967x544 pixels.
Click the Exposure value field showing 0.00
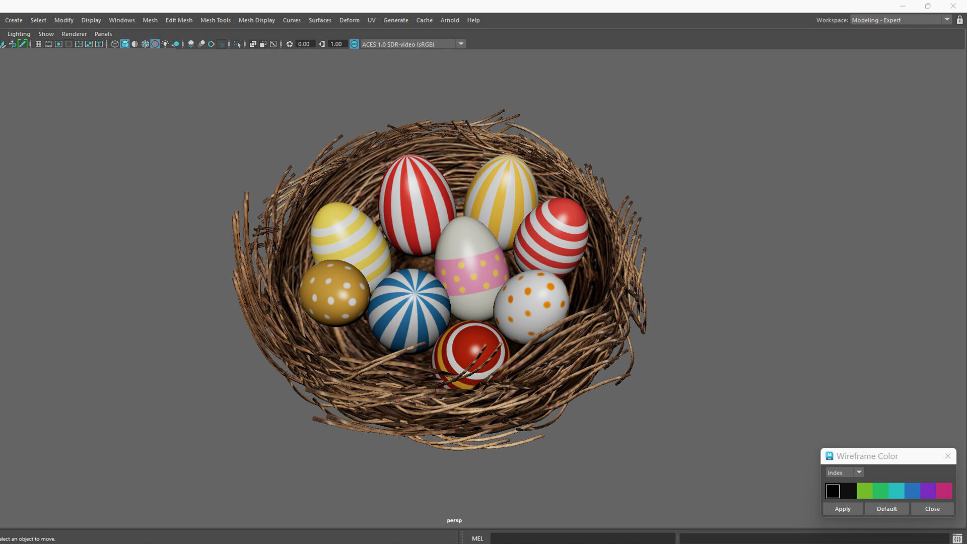click(x=305, y=44)
